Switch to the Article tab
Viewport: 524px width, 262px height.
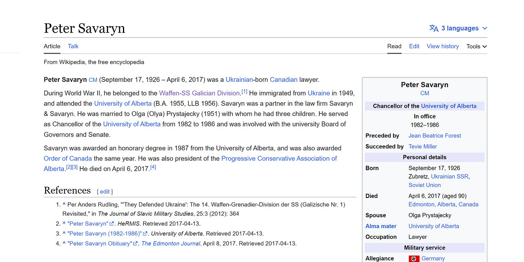point(52,46)
